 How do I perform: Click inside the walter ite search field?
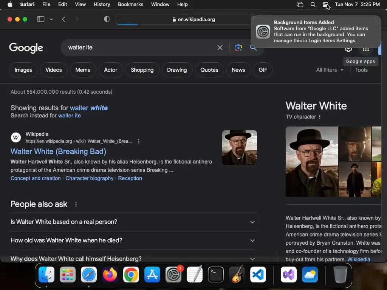click(141, 48)
